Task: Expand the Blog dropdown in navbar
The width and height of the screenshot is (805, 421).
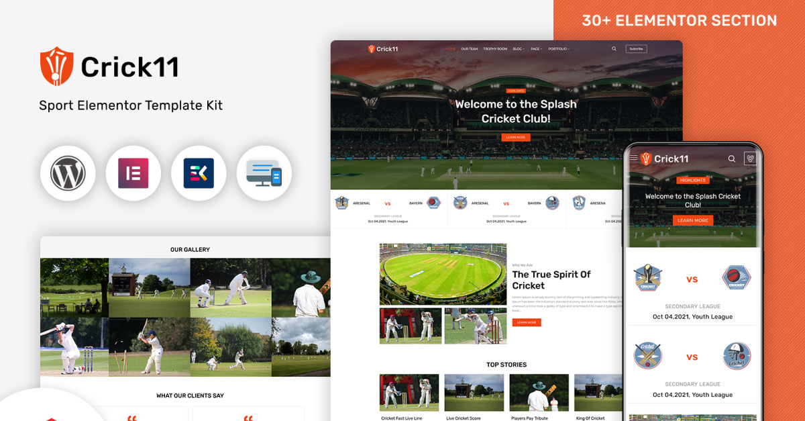Action: click(x=518, y=49)
